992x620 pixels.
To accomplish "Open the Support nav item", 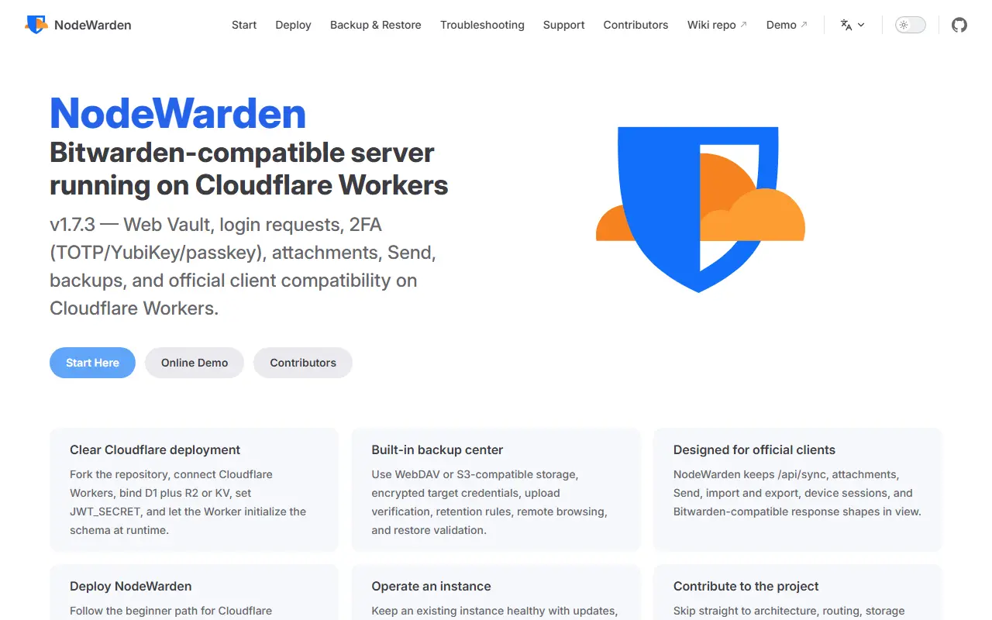I will point(563,25).
